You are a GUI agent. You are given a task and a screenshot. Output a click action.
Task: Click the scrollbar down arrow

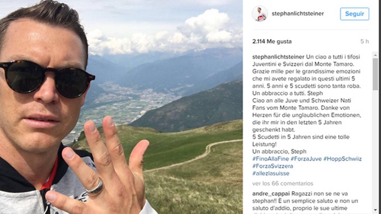tap(375, 211)
